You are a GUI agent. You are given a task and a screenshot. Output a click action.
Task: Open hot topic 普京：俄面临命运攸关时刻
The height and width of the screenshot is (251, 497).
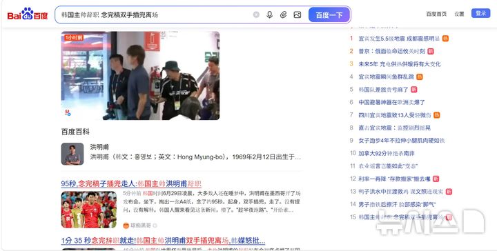point(392,51)
